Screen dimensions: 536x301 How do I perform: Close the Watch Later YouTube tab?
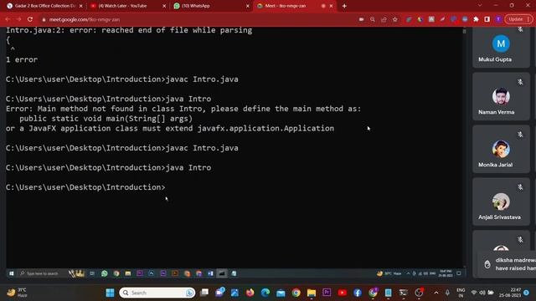[164, 6]
